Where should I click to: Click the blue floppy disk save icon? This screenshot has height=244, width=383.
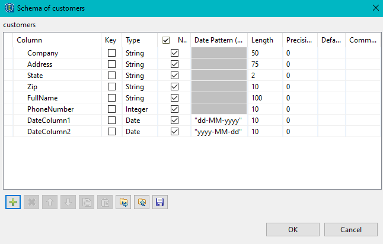tap(159, 202)
